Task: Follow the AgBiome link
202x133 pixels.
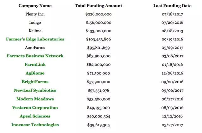Action: pos(35,73)
